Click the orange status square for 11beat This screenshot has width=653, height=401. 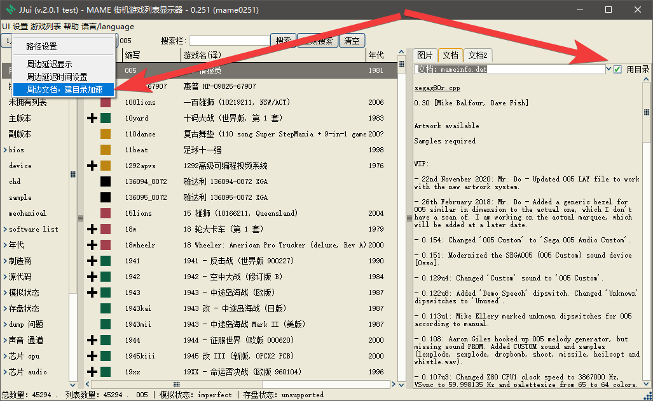point(106,150)
